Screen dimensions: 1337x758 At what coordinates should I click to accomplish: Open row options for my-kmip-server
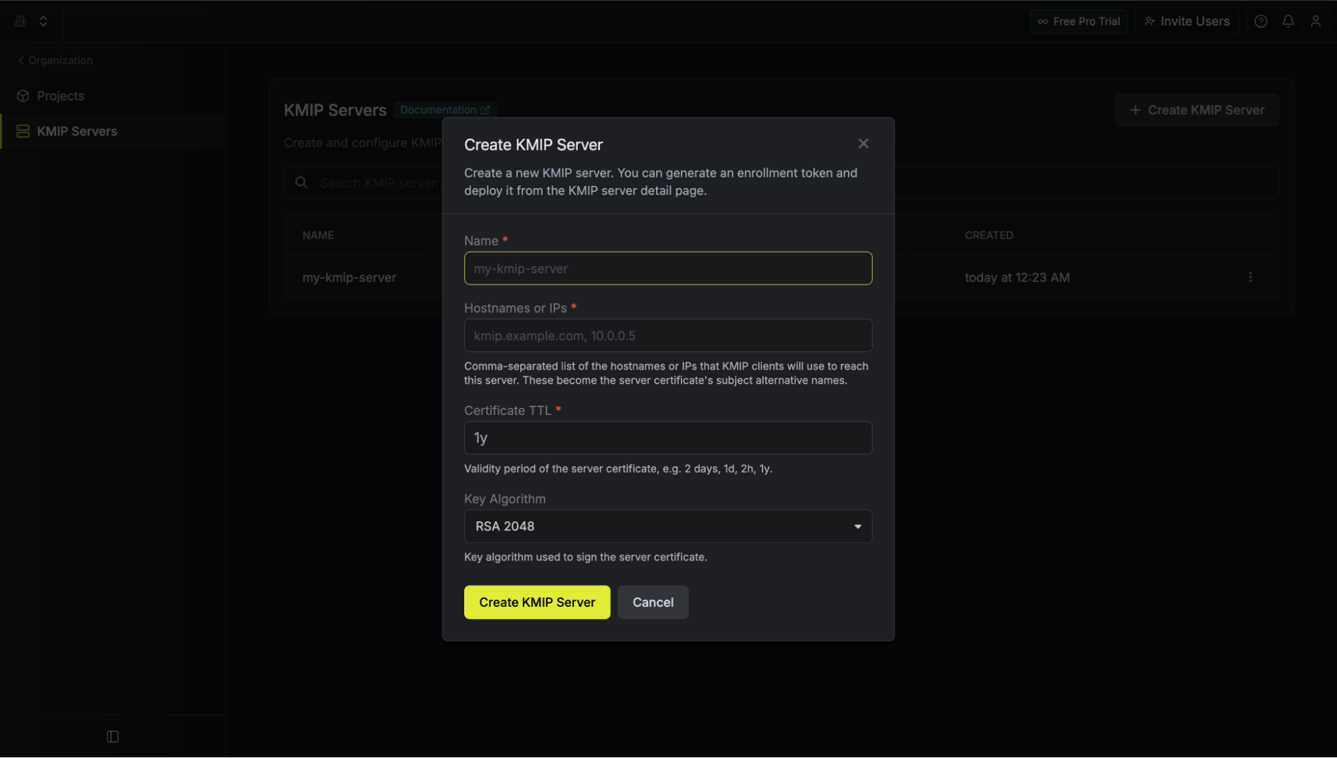coord(1249,277)
